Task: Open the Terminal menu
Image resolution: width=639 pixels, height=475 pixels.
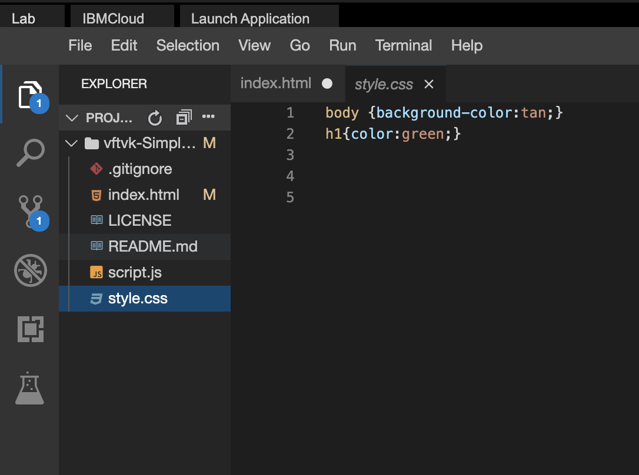Action: (x=403, y=45)
